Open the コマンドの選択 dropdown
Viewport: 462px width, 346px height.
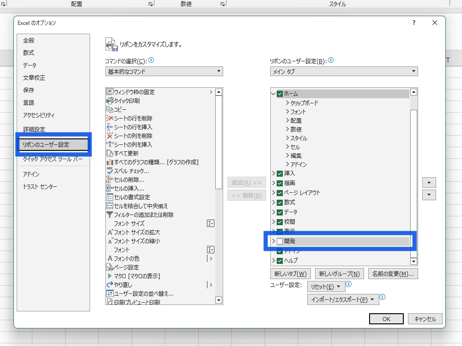[x=164, y=72]
